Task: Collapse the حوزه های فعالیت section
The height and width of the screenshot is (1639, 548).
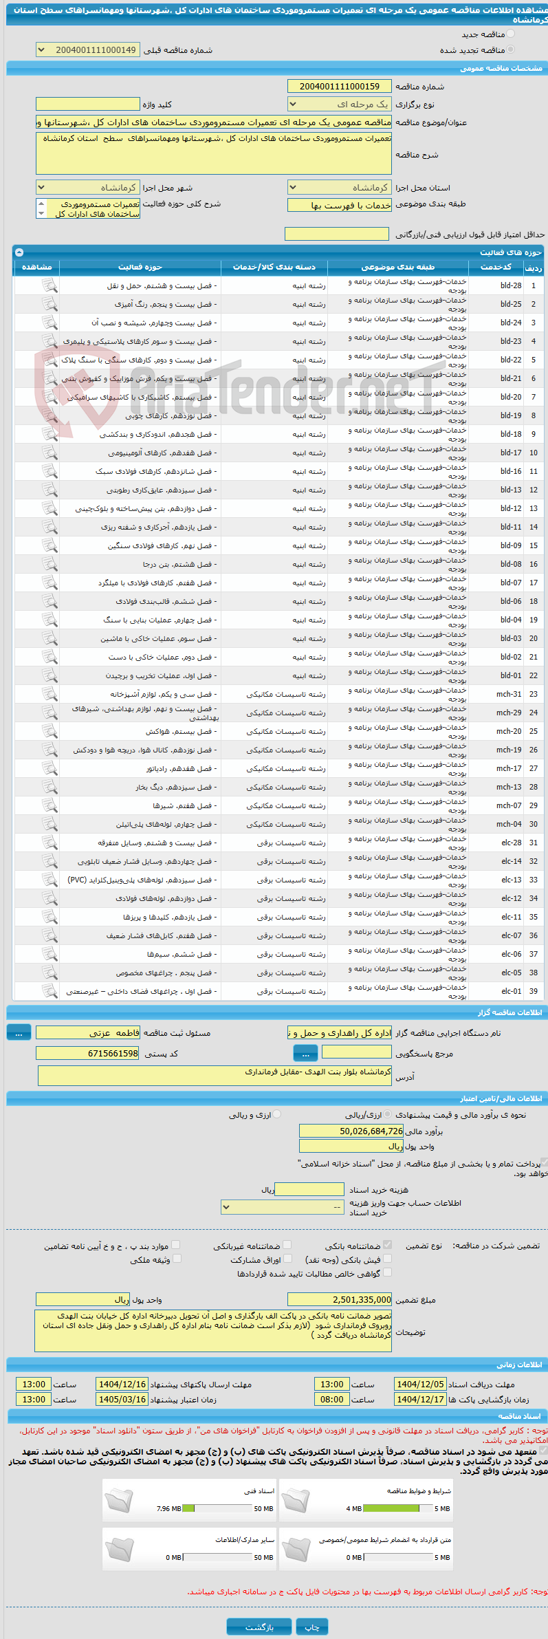Action: [19, 252]
